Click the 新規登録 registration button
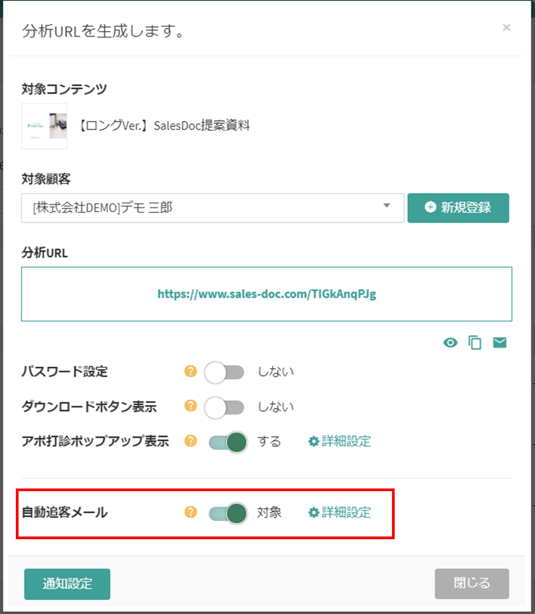535x614 pixels. point(458,208)
